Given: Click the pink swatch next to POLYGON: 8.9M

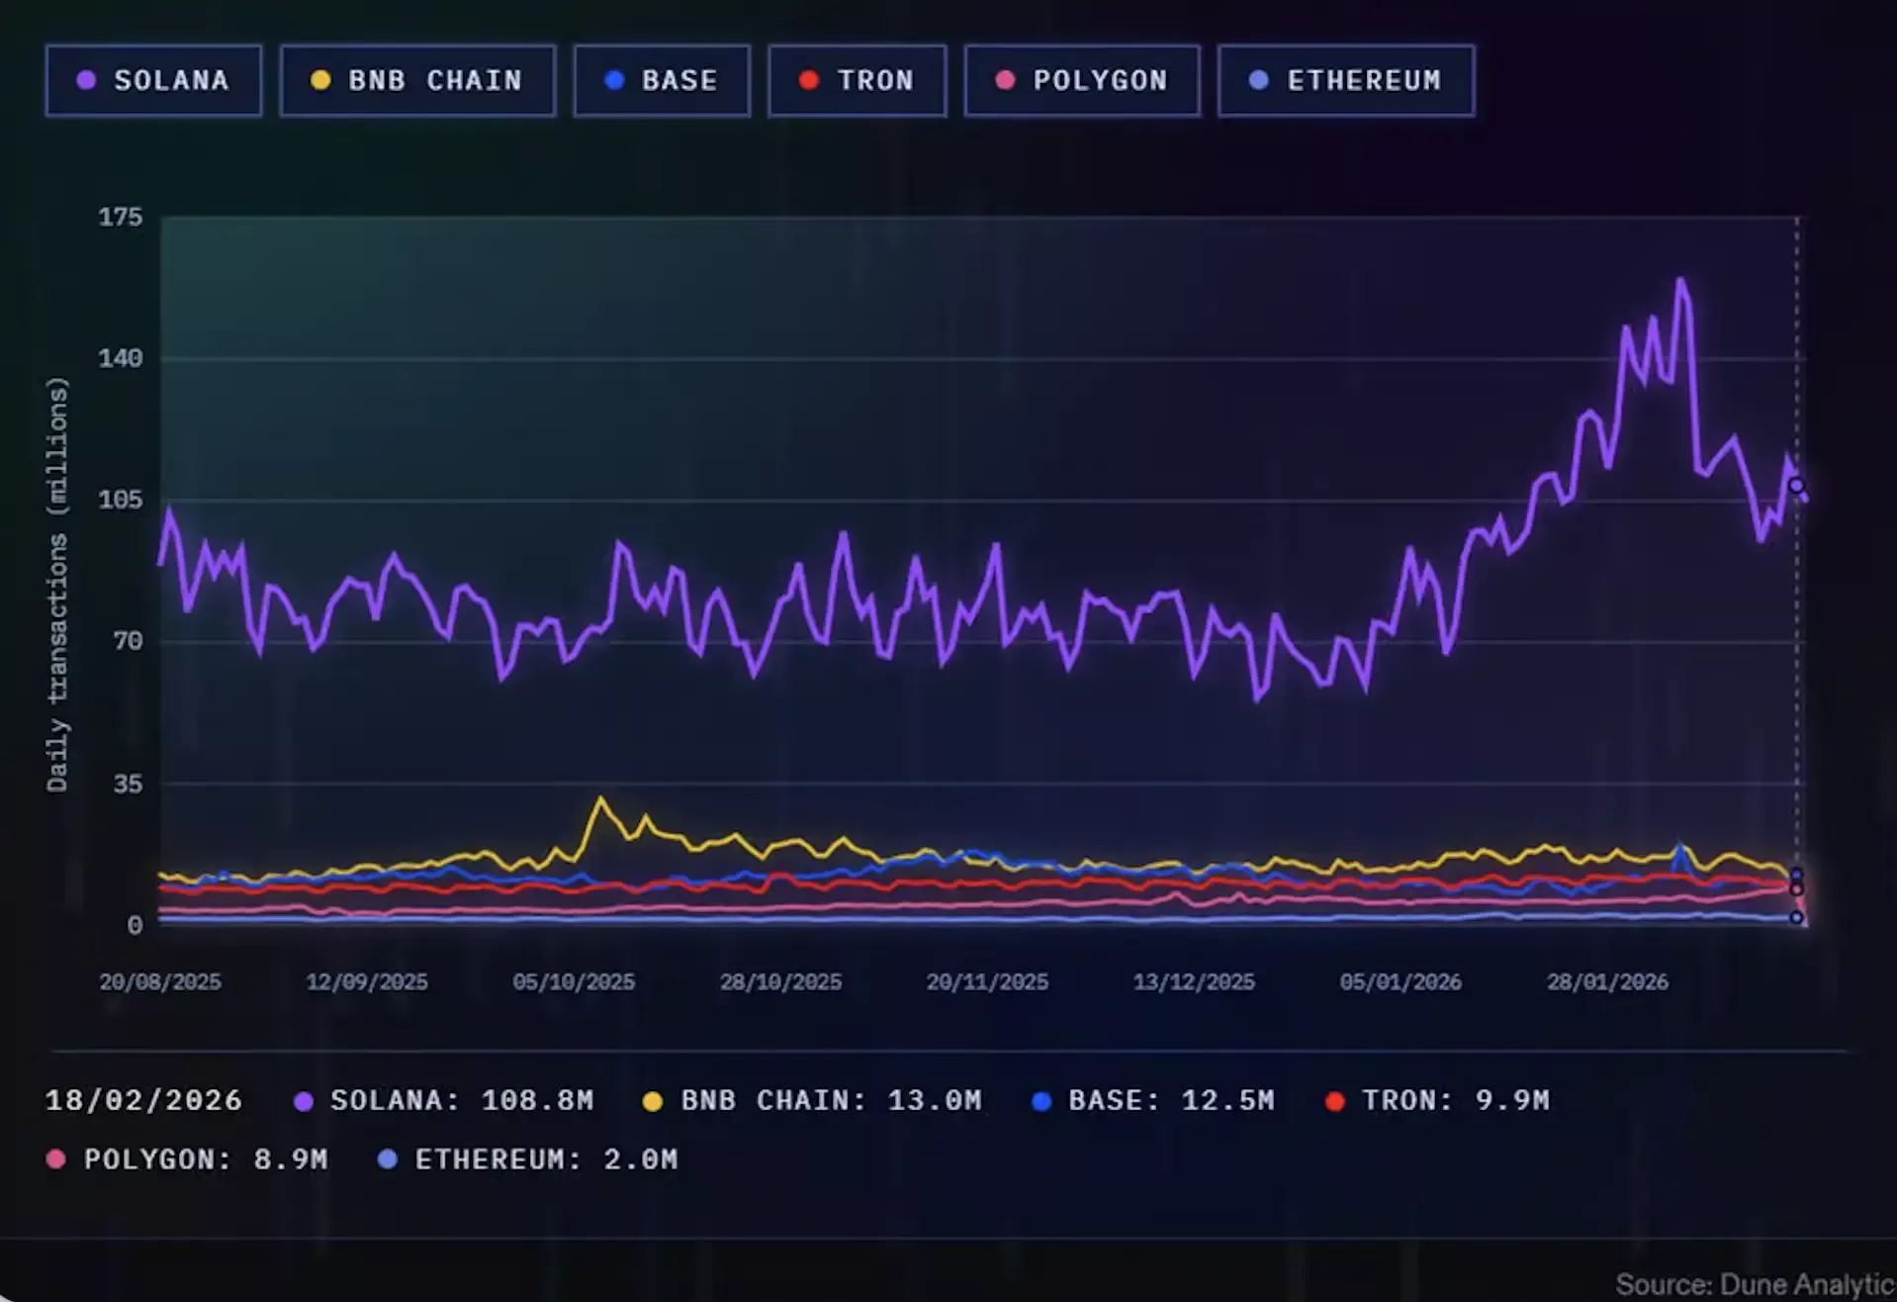Looking at the screenshot, I should click(54, 1159).
